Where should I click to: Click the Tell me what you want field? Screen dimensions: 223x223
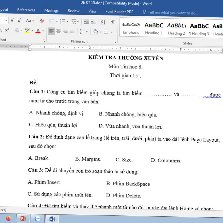click(173, 13)
